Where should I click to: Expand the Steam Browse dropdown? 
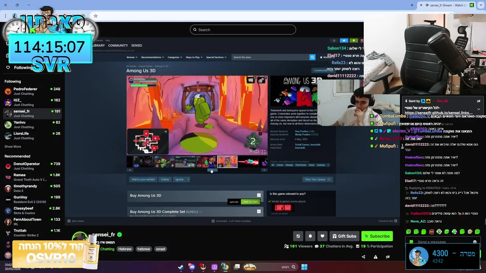pyautogui.click(x=131, y=57)
